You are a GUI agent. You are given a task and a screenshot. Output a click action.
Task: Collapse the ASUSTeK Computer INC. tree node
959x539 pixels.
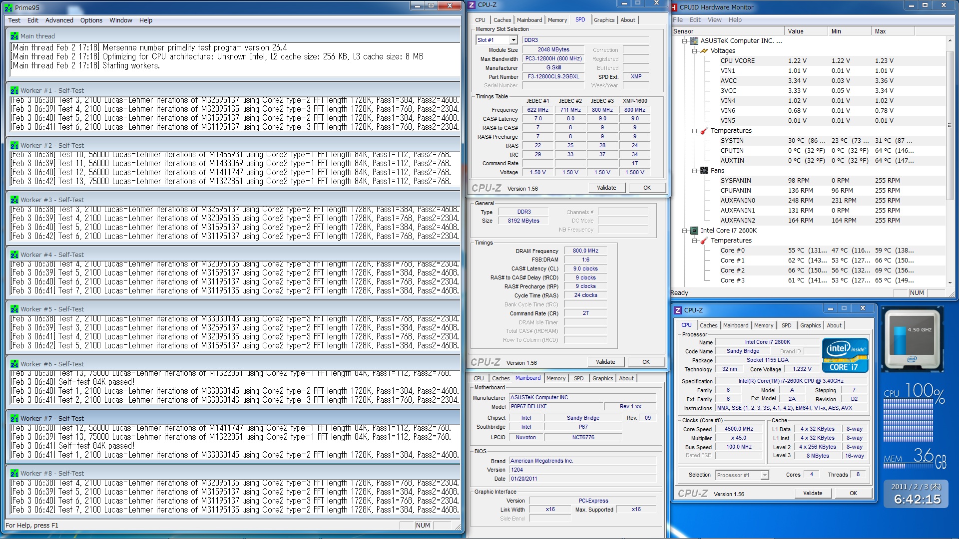[x=685, y=41]
